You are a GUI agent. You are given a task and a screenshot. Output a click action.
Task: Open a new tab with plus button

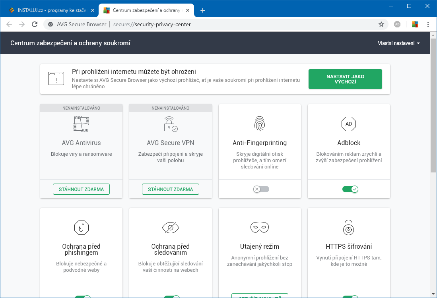203,10
